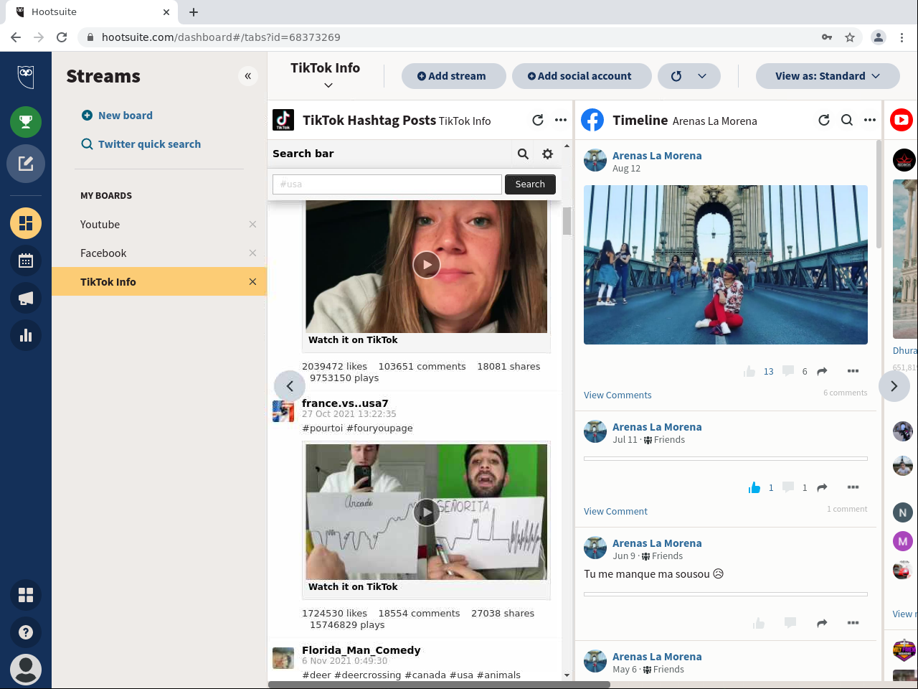Open the Advertise megaphone icon
918x689 pixels.
pyautogui.click(x=26, y=298)
